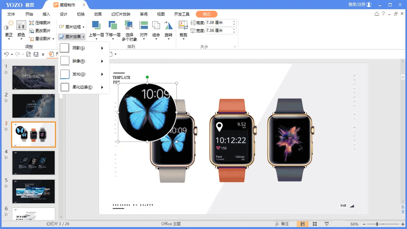Image resolution: width=407 pixels, height=229 pixels.
Task: Expand the 旋转 dropdown arrow
Action: [x=169, y=39]
